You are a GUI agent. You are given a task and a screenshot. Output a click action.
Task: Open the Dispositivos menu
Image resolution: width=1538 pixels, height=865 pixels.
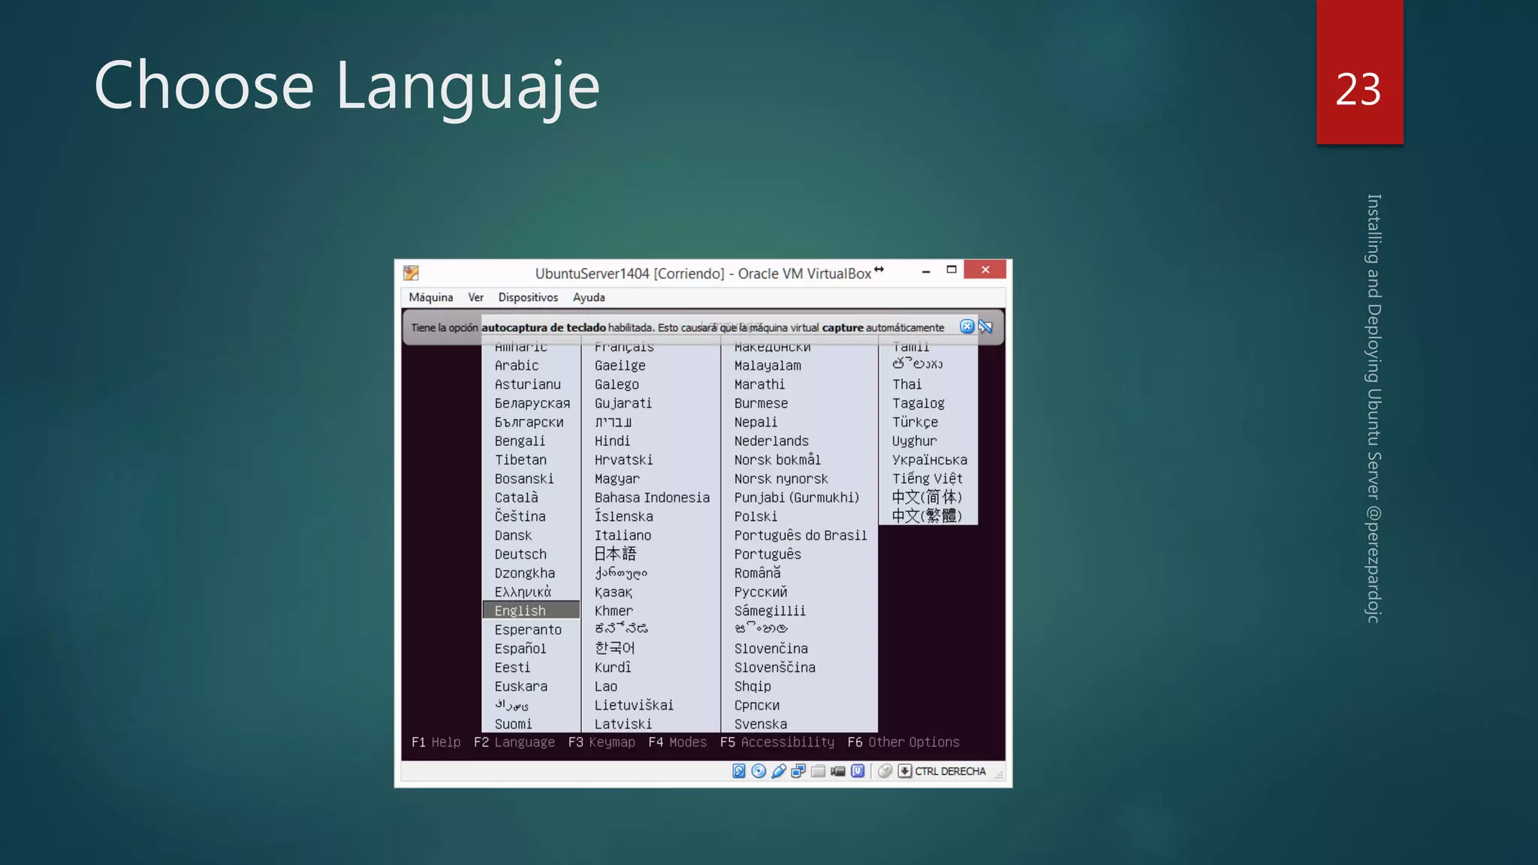528,297
